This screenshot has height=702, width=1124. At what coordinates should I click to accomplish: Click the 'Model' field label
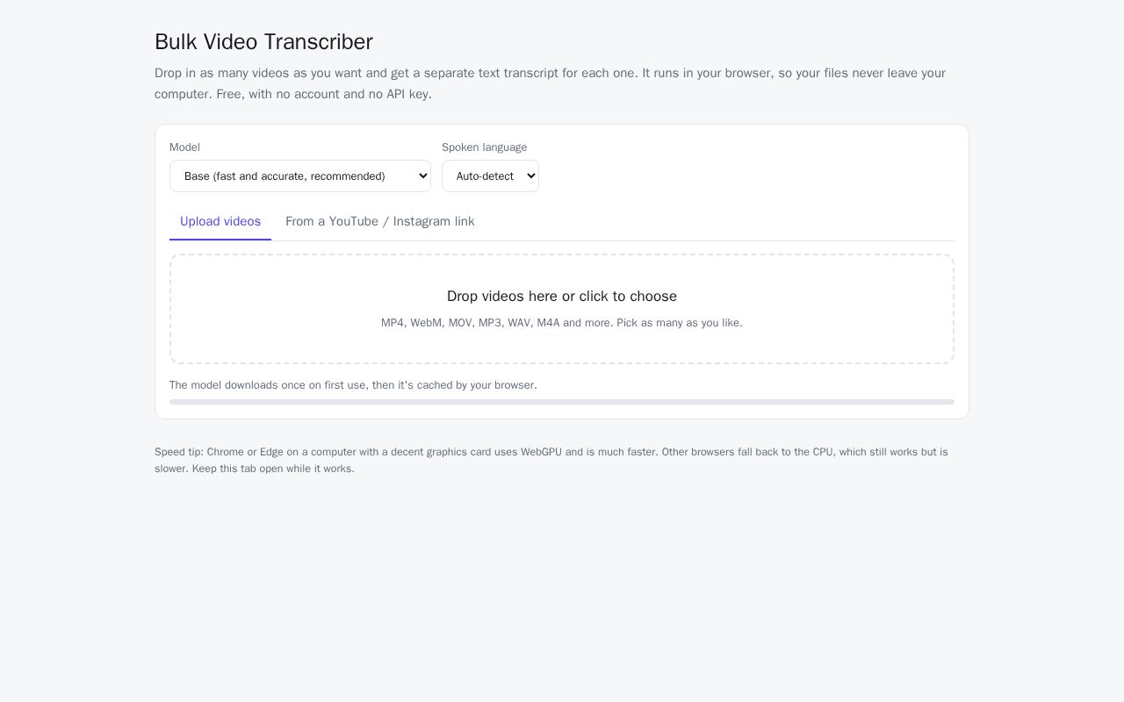[x=184, y=147]
